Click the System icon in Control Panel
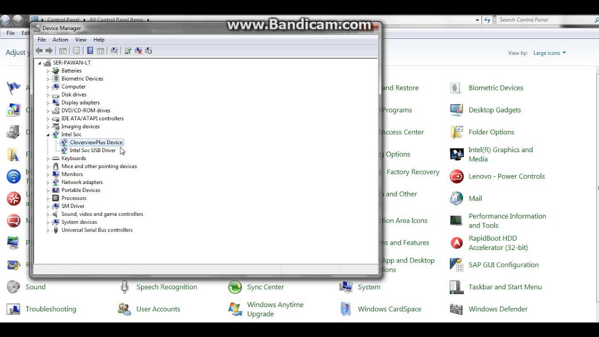Viewport: 599px width, 337px height. coord(346,287)
